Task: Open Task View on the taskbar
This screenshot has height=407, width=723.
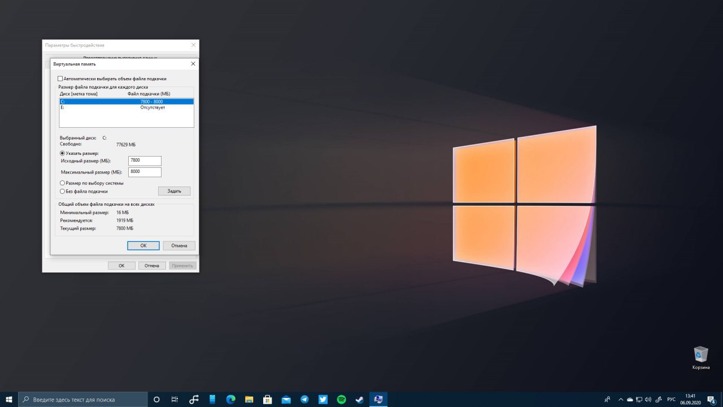Action: tap(175, 399)
